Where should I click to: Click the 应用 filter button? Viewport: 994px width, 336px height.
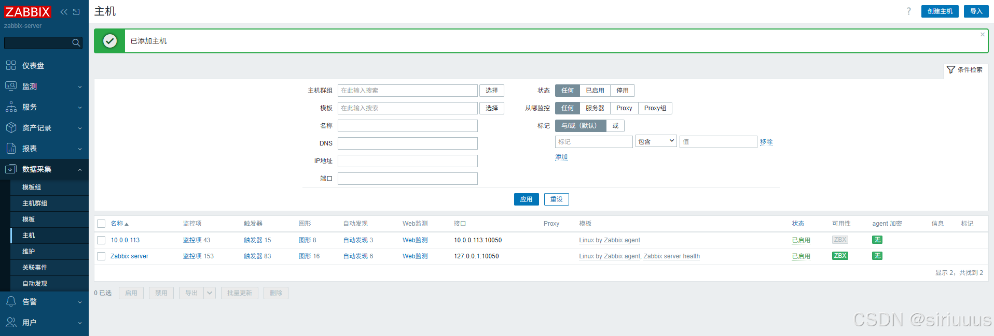click(526, 199)
